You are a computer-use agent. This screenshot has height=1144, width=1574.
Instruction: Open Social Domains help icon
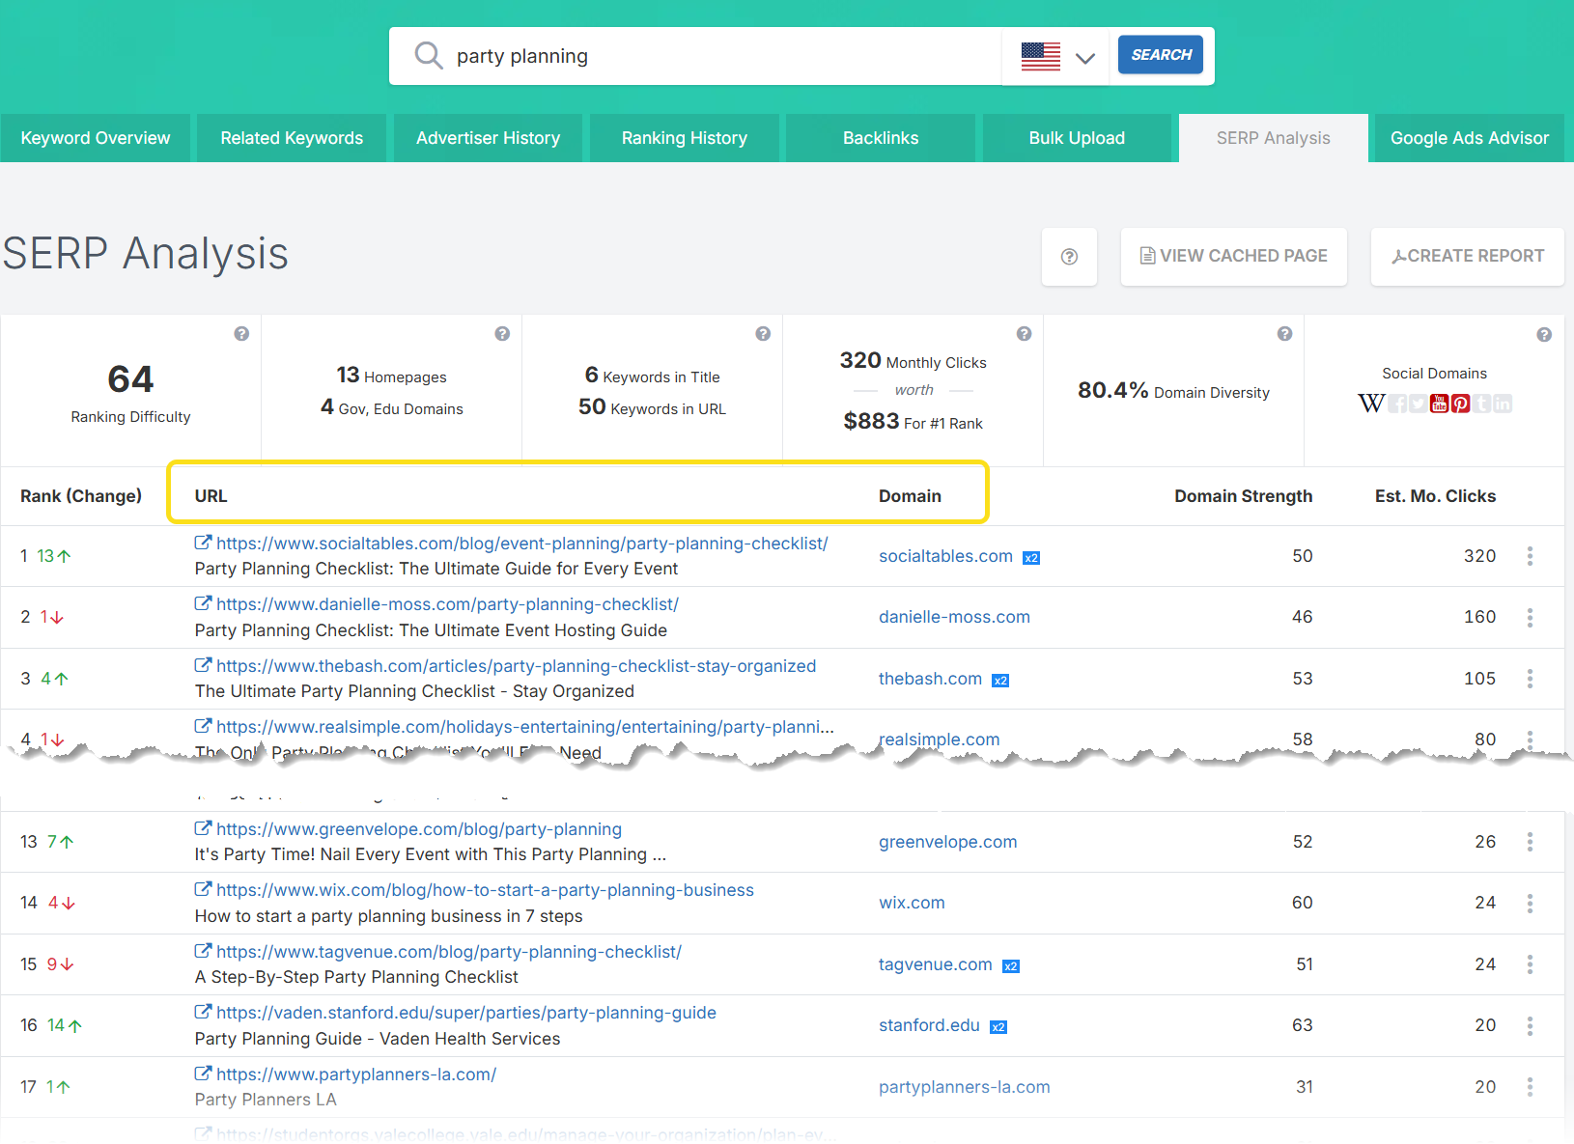point(1544,335)
